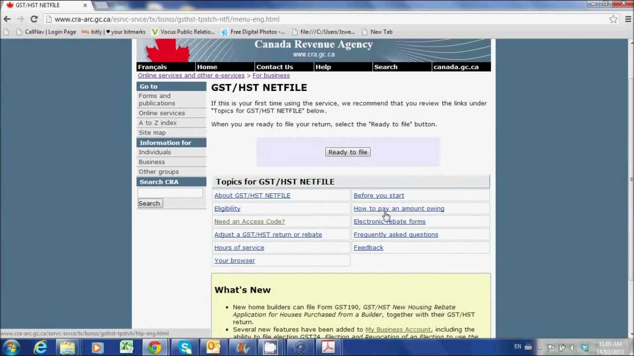
Task: Open the Windows Start menu
Action: click(11, 347)
